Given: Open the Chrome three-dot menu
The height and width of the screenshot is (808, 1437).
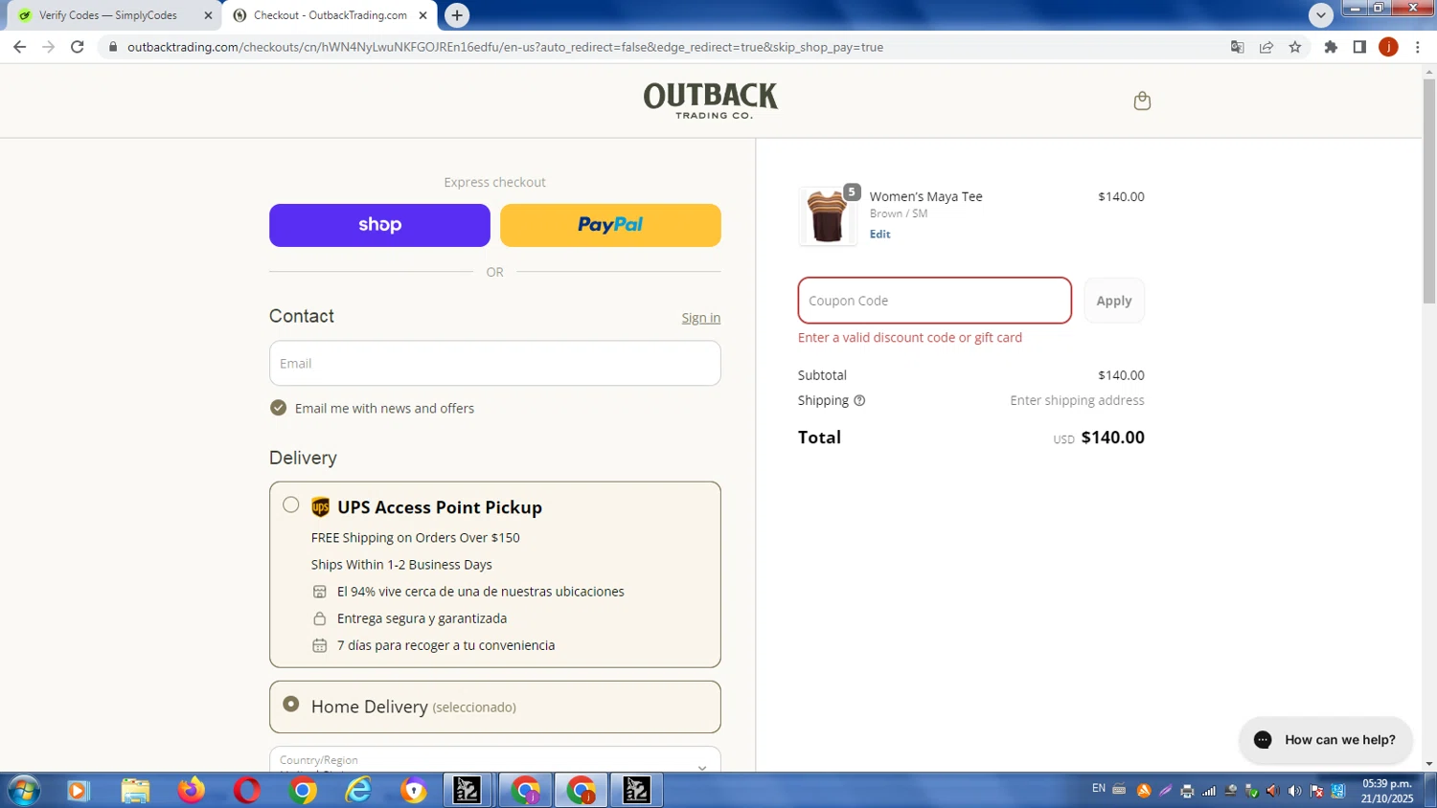Looking at the screenshot, I should coord(1418,47).
